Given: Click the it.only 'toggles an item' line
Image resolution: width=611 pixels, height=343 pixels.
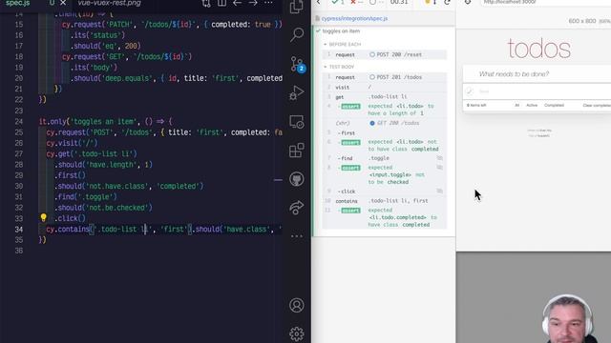Looking at the screenshot, I should click(x=105, y=121).
